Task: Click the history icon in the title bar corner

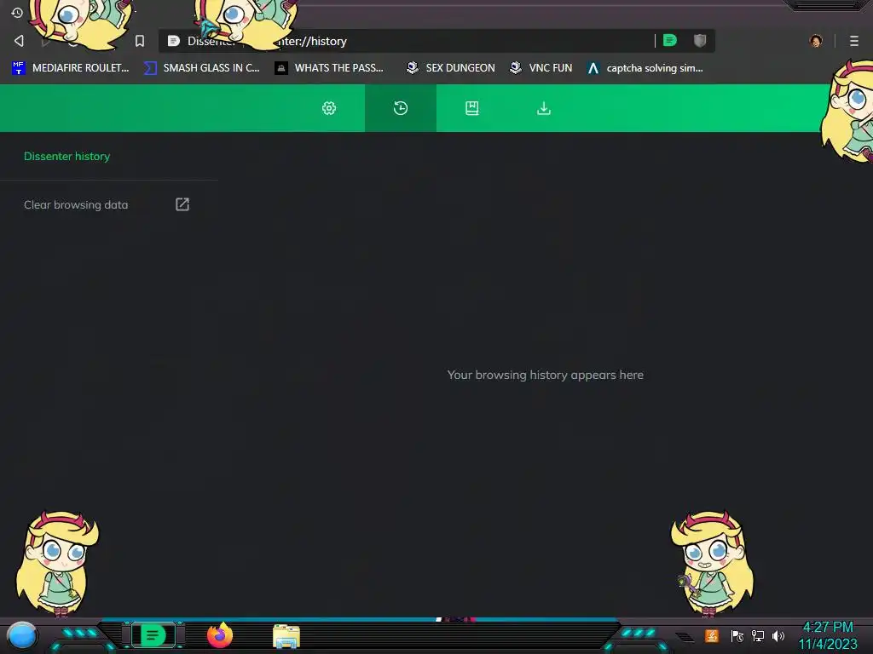Action: coord(17,12)
